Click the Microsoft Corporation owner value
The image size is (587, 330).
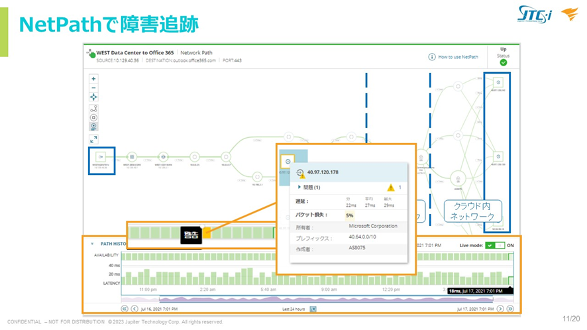point(373,226)
